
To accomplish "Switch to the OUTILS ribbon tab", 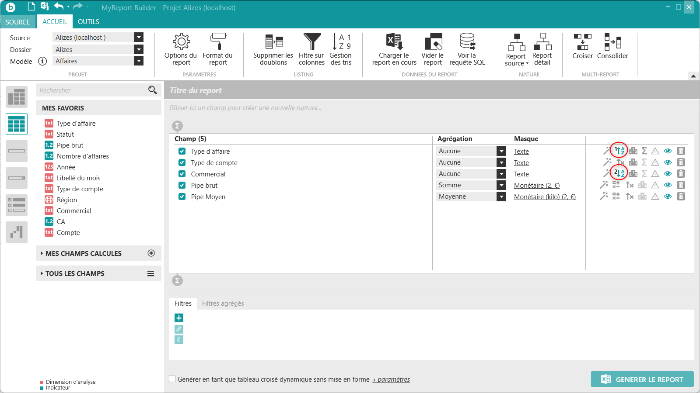I will click(88, 22).
